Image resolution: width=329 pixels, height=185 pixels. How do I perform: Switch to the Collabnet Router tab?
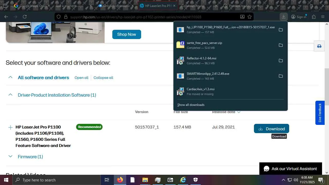coord(199,6)
